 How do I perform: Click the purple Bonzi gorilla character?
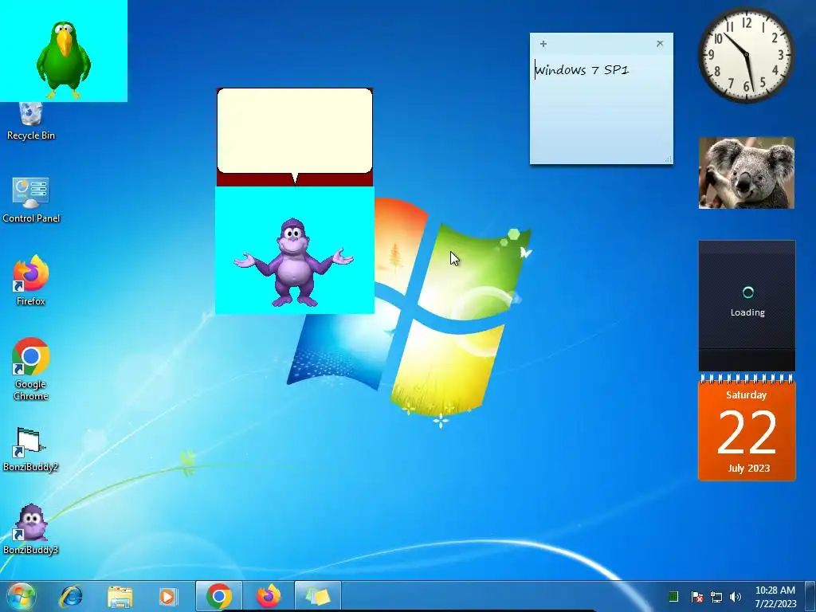click(293, 263)
